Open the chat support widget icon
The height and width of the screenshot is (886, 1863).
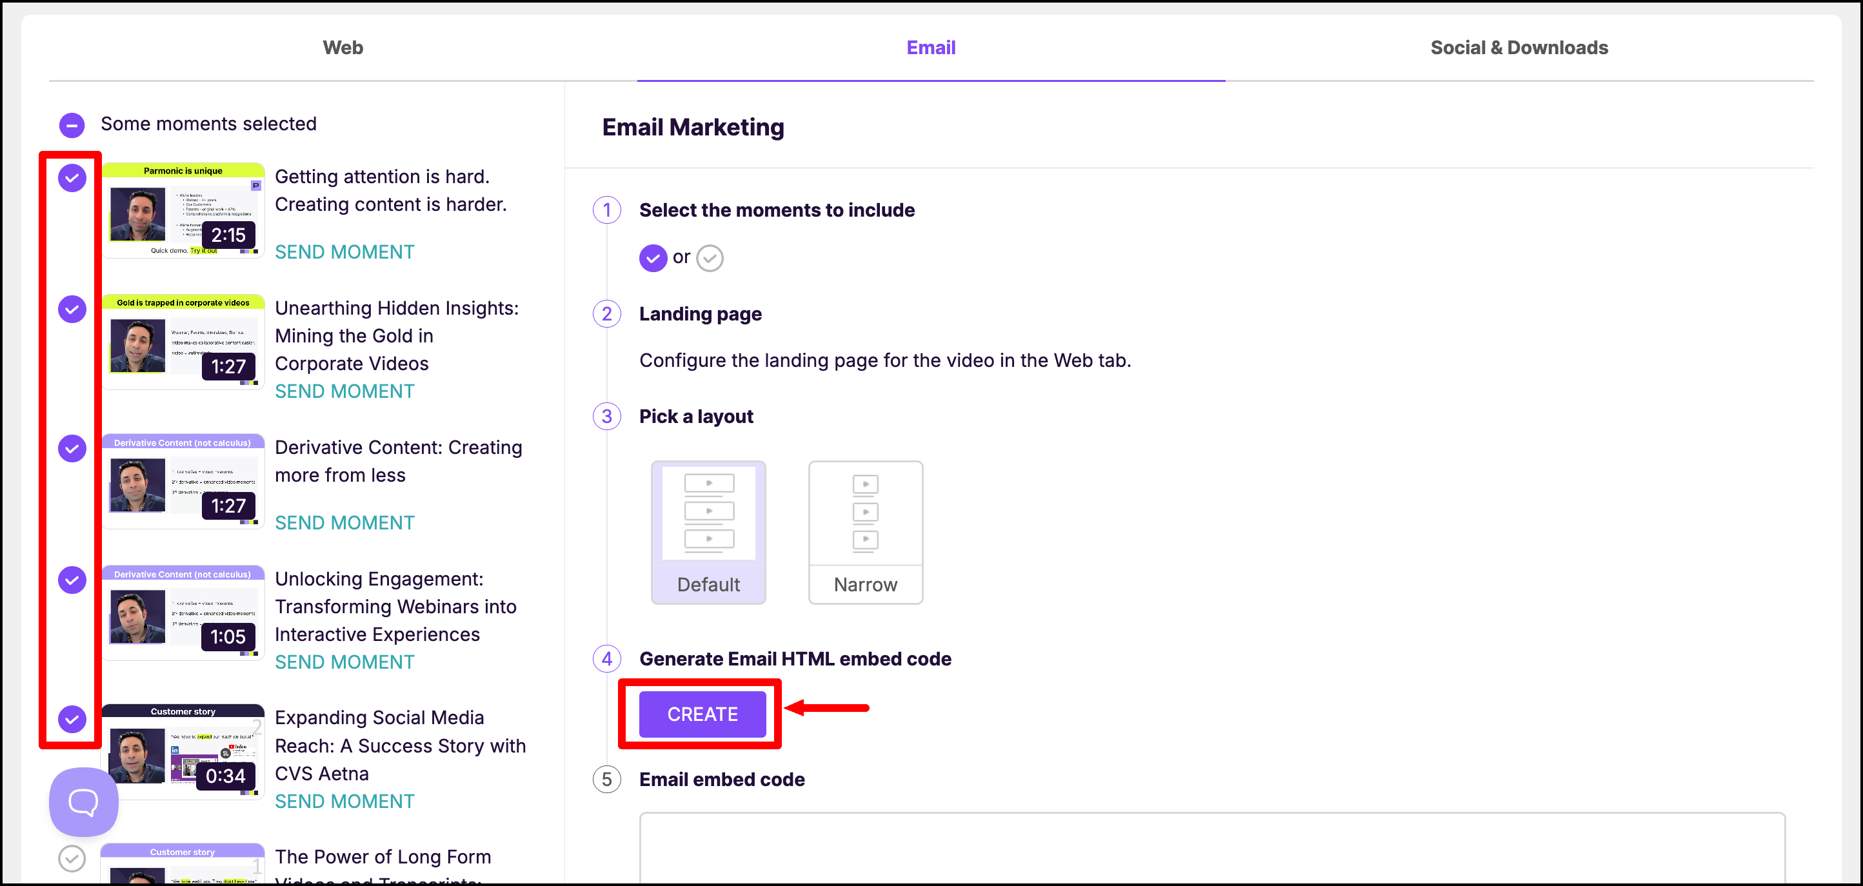click(83, 802)
